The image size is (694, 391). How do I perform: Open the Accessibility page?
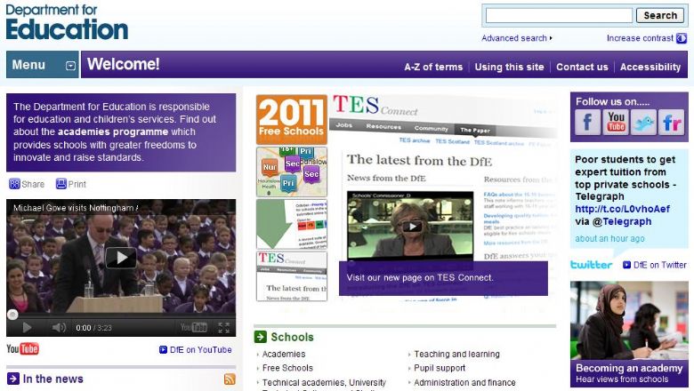[x=650, y=68]
